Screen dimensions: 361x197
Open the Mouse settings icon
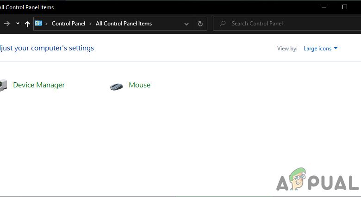click(116, 86)
